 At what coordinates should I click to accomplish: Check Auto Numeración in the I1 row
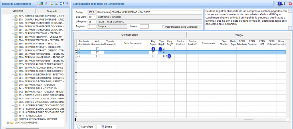[x=97, y=56]
